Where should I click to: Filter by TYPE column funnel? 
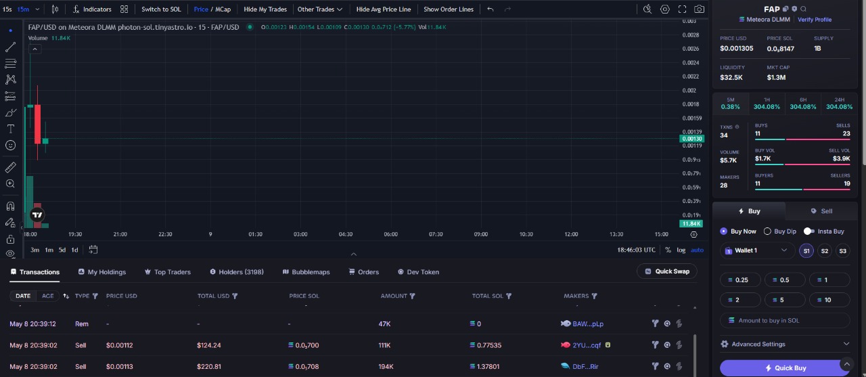[95, 296]
